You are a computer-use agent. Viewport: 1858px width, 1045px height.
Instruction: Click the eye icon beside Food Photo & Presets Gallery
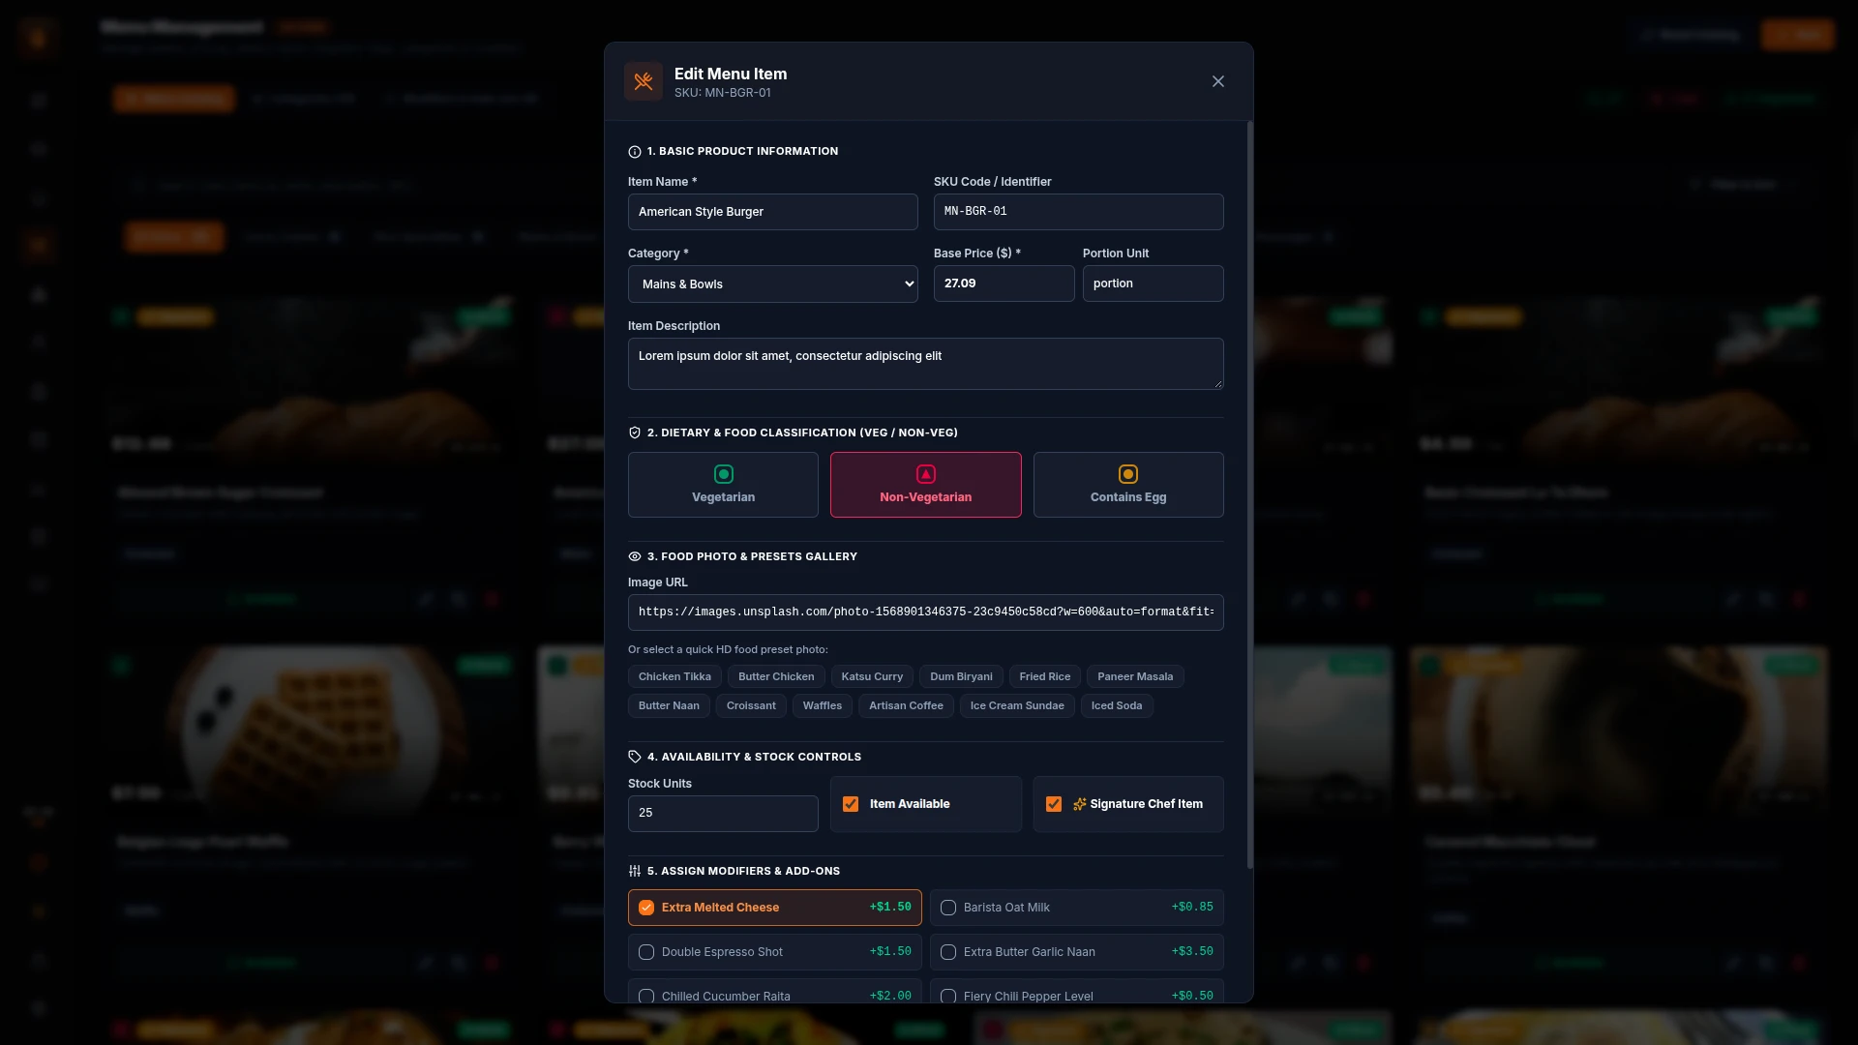click(x=635, y=556)
